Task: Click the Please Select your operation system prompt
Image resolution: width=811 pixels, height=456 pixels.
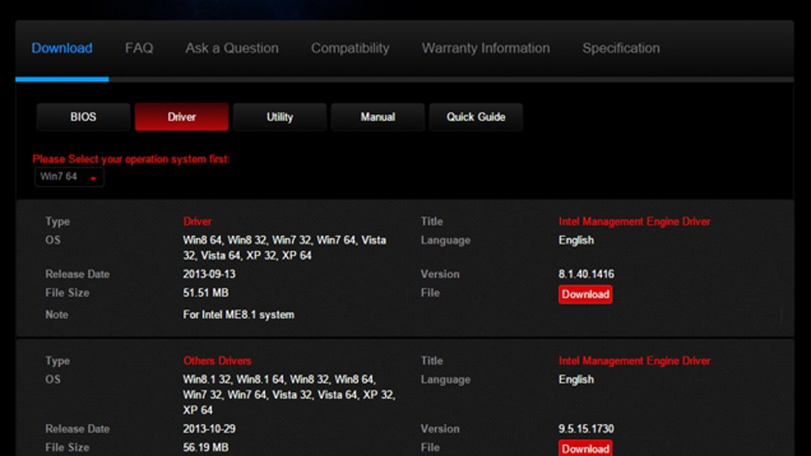Action: point(131,159)
